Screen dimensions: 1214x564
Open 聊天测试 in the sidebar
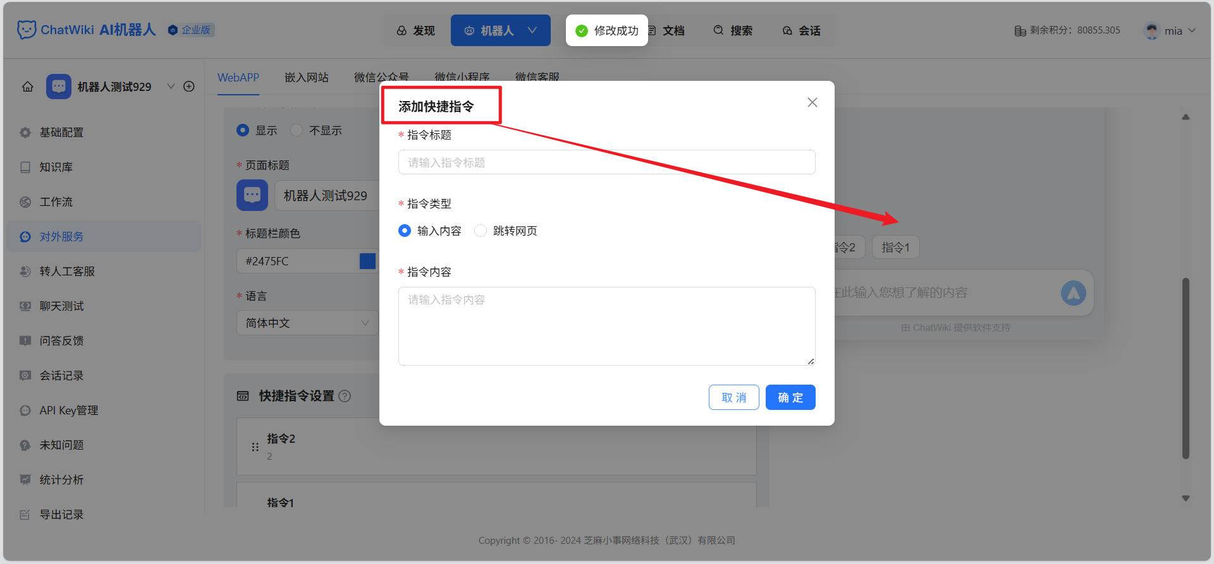104,306
